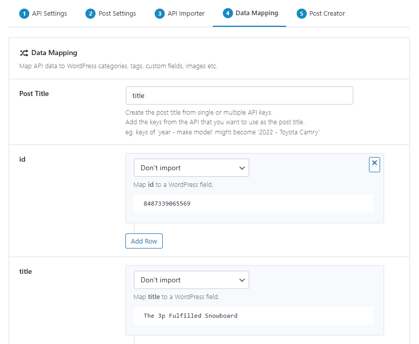The width and height of the screenshot is (419, 344).
Task: Click the numbered step 1 circle icon
Action: (24, 14)
